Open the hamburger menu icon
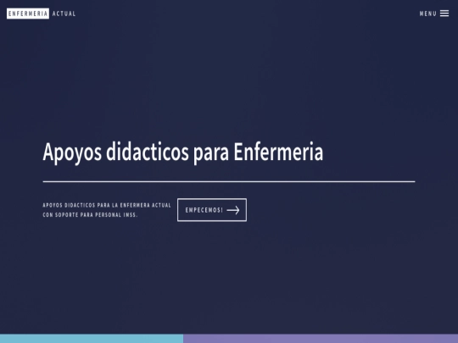 click(444, 14)
